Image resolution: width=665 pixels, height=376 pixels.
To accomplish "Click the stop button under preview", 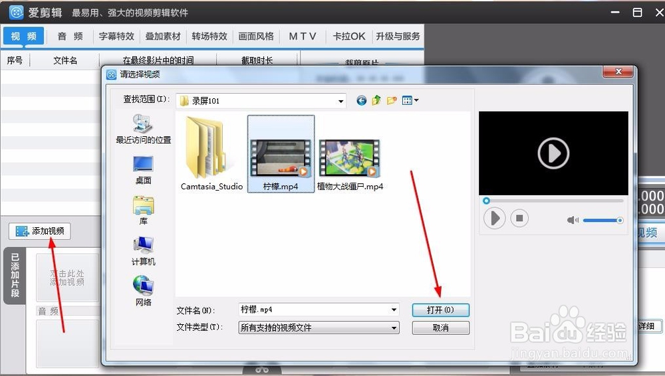I will point(519,219).
